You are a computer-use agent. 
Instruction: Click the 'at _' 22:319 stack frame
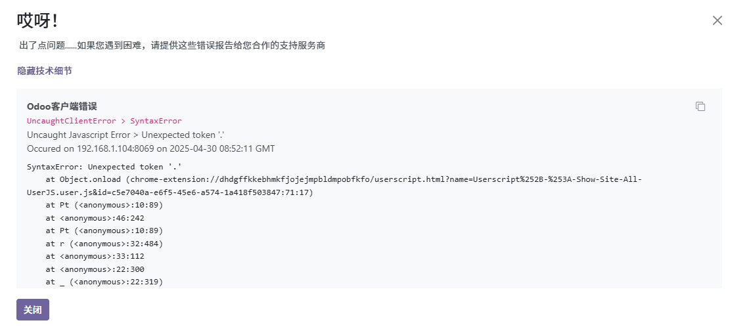tap(104, 282)
